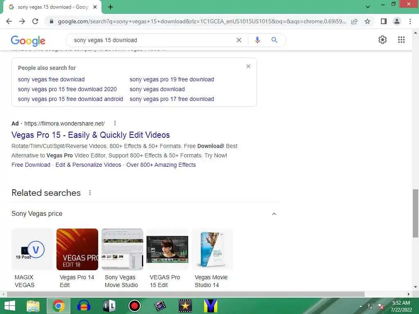419x314 pixels.
Task: Open network status tray icon
Action: click(371, 306)
